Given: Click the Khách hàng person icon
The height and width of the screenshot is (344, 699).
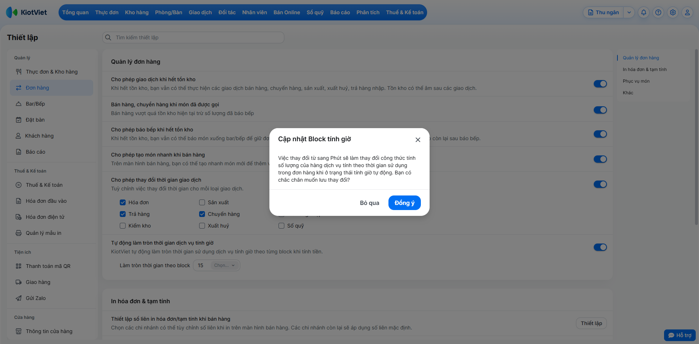Looking at the screenshot, I should point(18,136).
